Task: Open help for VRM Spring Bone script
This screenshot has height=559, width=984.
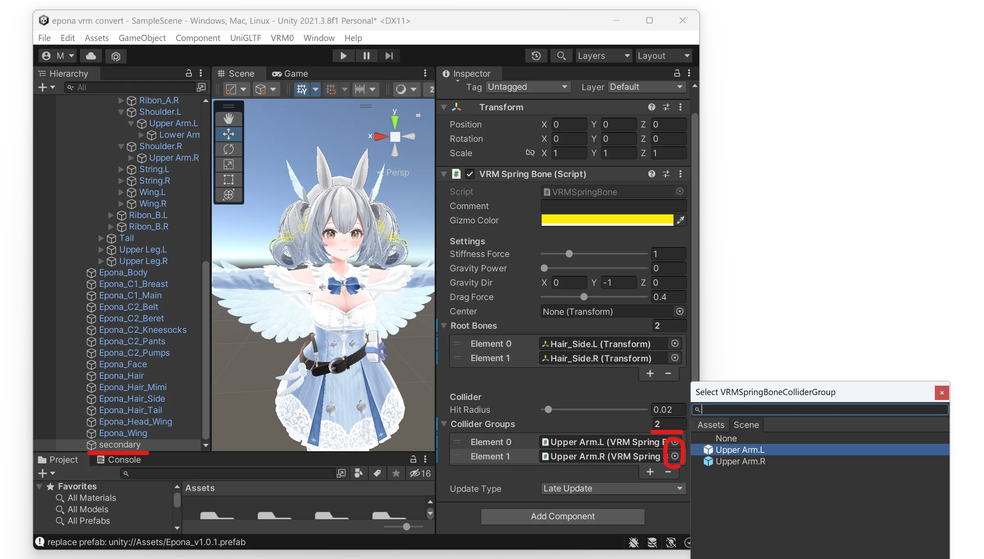Action: 652,174
